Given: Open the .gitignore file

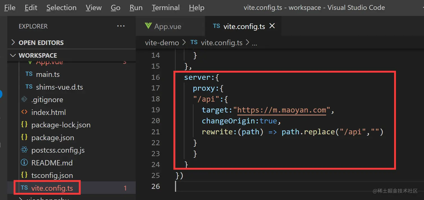Looking at the screenshot, I should pos(47,100).
